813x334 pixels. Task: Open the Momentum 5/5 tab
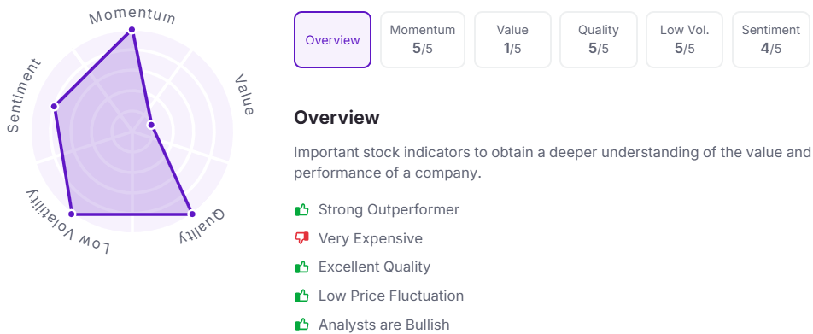click(423, 40)
